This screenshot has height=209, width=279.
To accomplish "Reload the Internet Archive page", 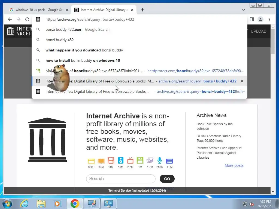I will tap(27, 19).
